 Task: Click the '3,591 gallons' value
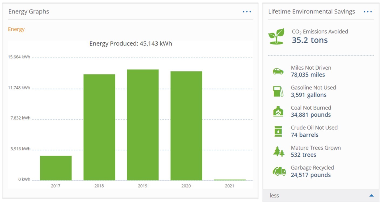coord(309,95)
